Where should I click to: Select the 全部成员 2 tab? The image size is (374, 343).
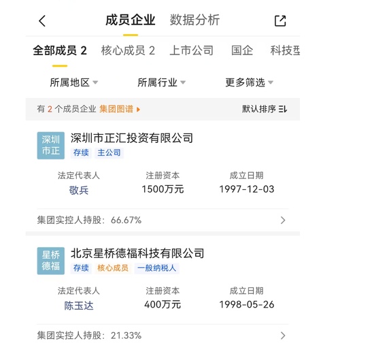click(x=60, y=50)
